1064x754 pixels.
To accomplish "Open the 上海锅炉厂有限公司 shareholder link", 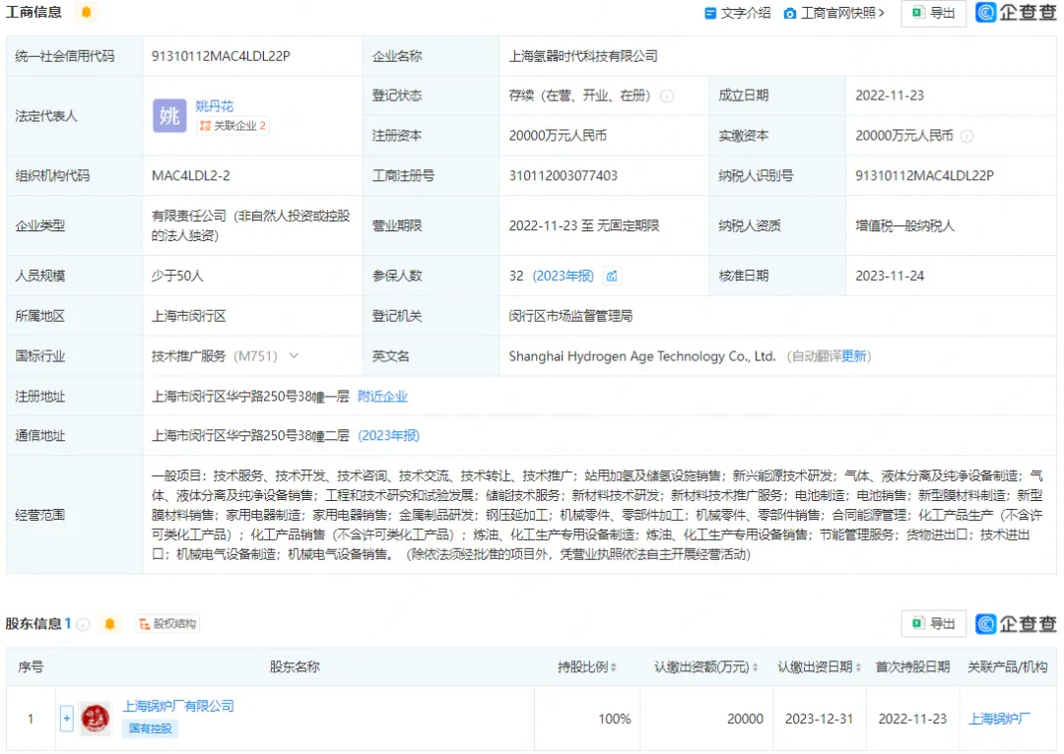I will point(178,707).
